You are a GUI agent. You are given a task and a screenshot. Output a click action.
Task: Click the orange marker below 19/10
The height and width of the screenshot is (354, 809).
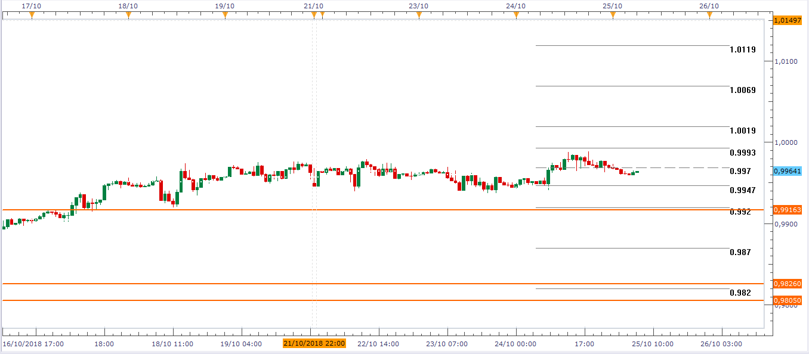[x=225, y=15]
